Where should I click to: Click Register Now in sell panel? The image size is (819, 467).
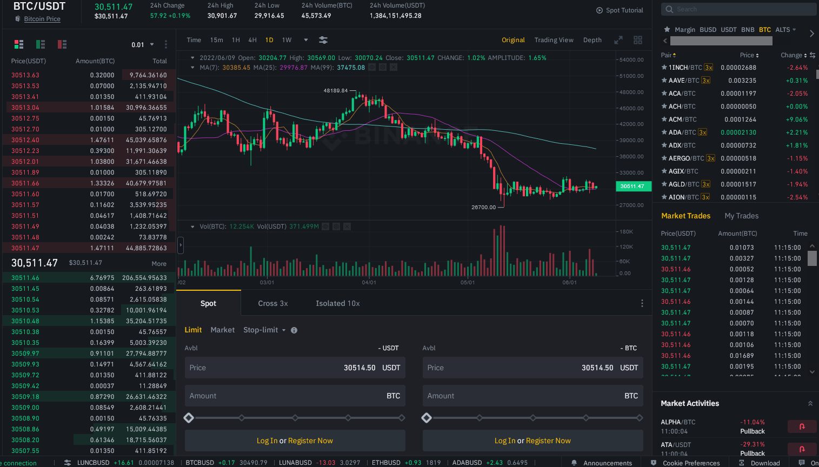(x=548, y=441)
